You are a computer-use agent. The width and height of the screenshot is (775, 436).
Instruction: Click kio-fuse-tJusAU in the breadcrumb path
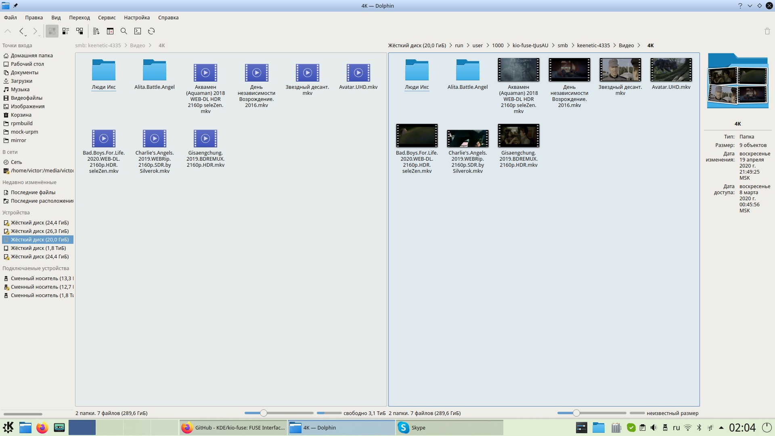click(x=530, y=46)
